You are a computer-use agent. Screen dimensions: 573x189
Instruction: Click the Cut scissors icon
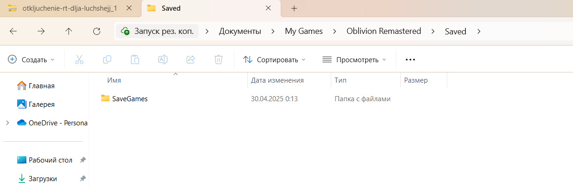(x=79, y=59)
